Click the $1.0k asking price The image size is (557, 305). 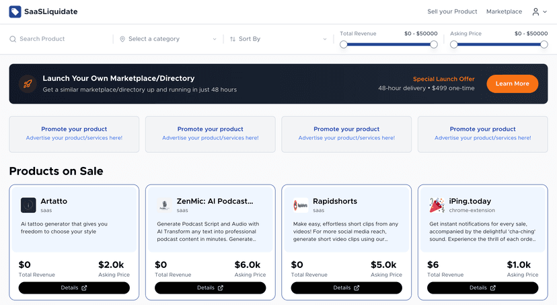519,265
